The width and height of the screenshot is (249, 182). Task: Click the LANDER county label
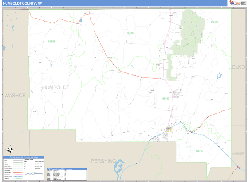[239, 153]
